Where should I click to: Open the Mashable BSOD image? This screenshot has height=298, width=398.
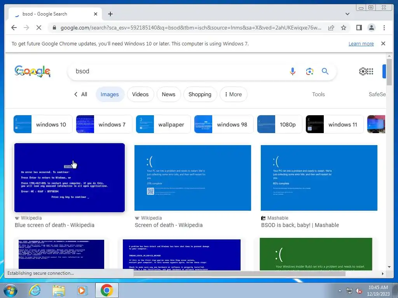[x=319, y=178]
